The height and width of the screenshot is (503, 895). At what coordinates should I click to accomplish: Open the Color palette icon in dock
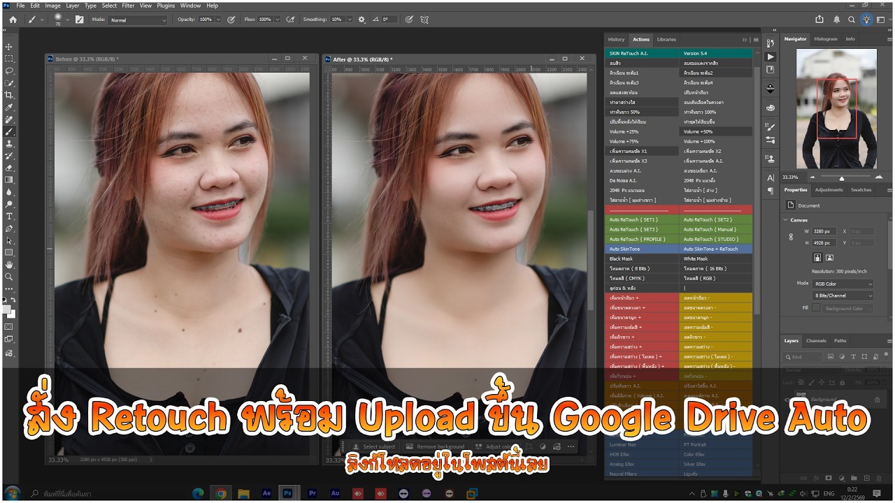click(771, 108)
